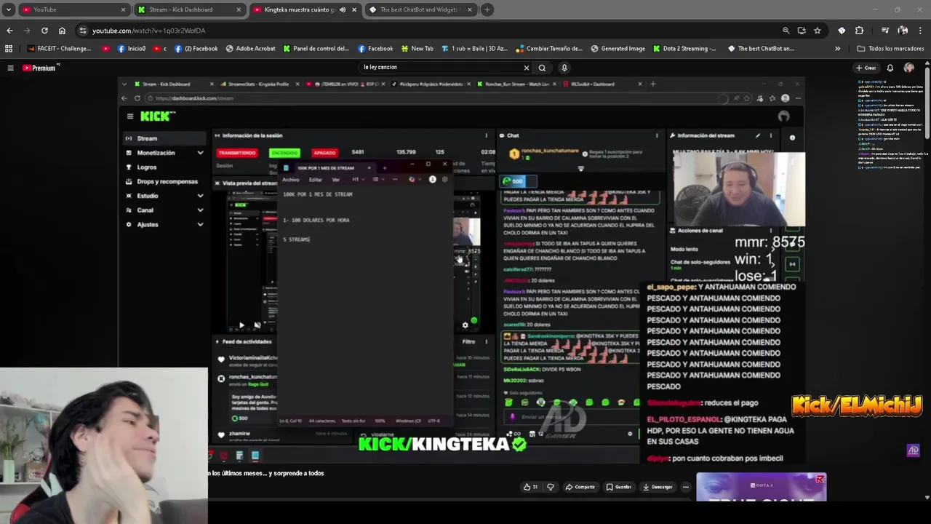
Task: Bookmark this page with the star
Action: click(818, 31)
